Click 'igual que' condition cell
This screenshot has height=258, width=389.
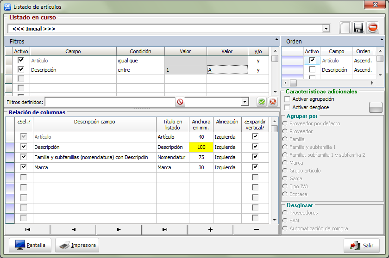(140, 61)
